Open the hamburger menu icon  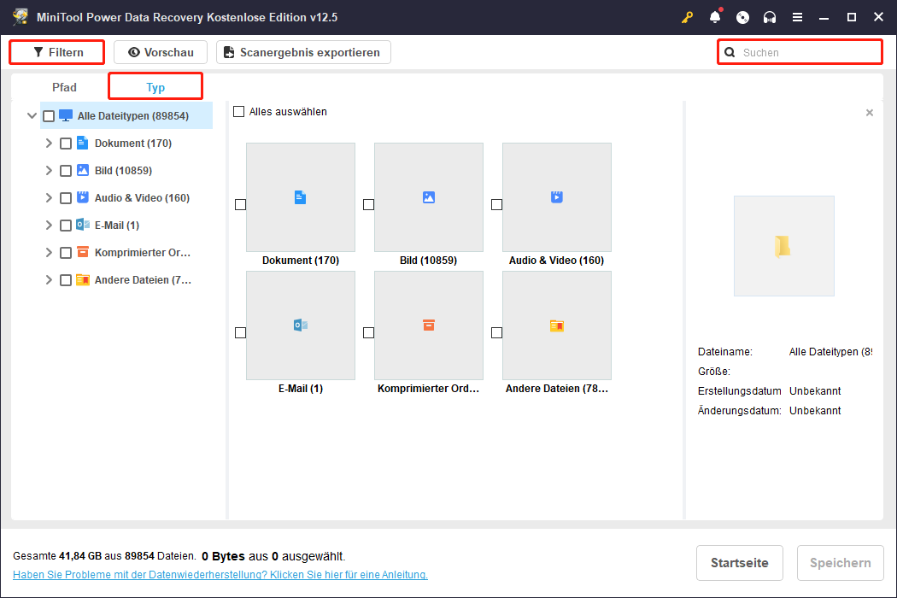point(797,18)
